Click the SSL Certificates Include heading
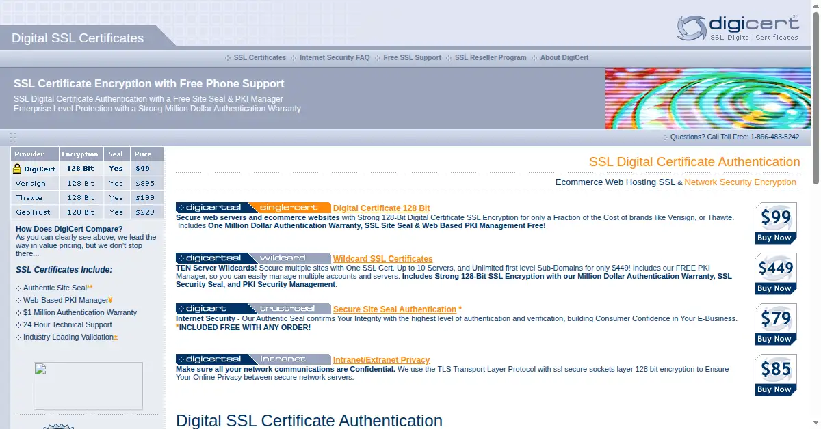Viewport: 821px width, 429px height. [64, 270]
